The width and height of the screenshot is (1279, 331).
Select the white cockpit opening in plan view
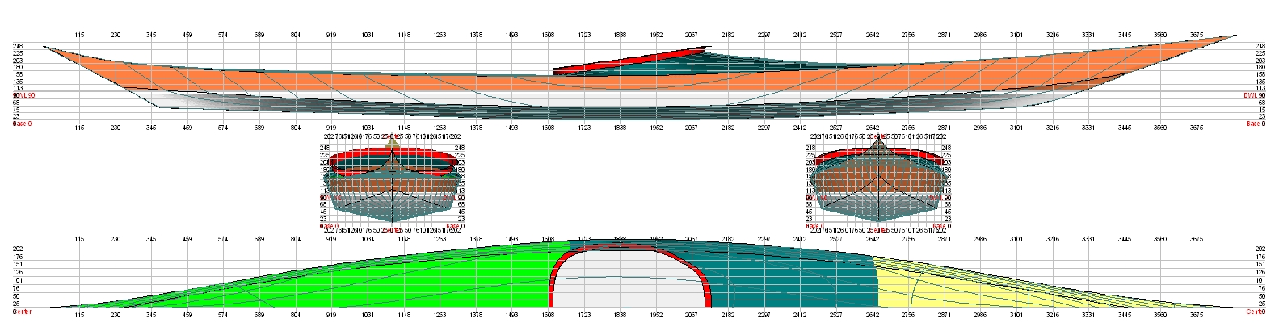630,279
